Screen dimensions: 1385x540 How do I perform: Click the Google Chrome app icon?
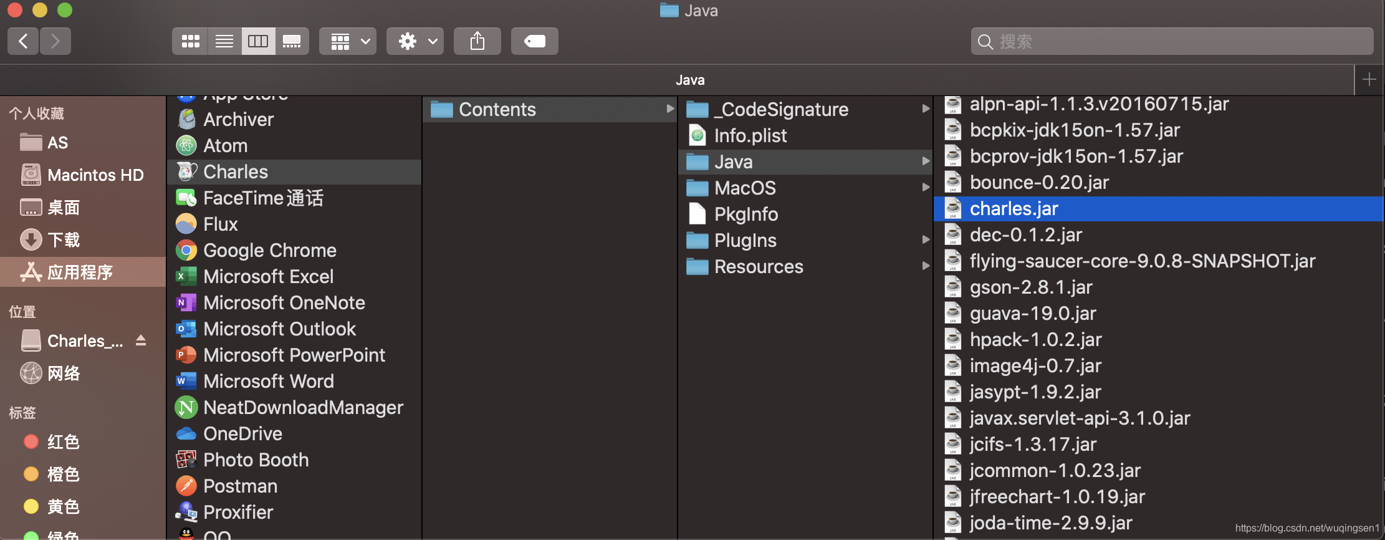point(186,250)
